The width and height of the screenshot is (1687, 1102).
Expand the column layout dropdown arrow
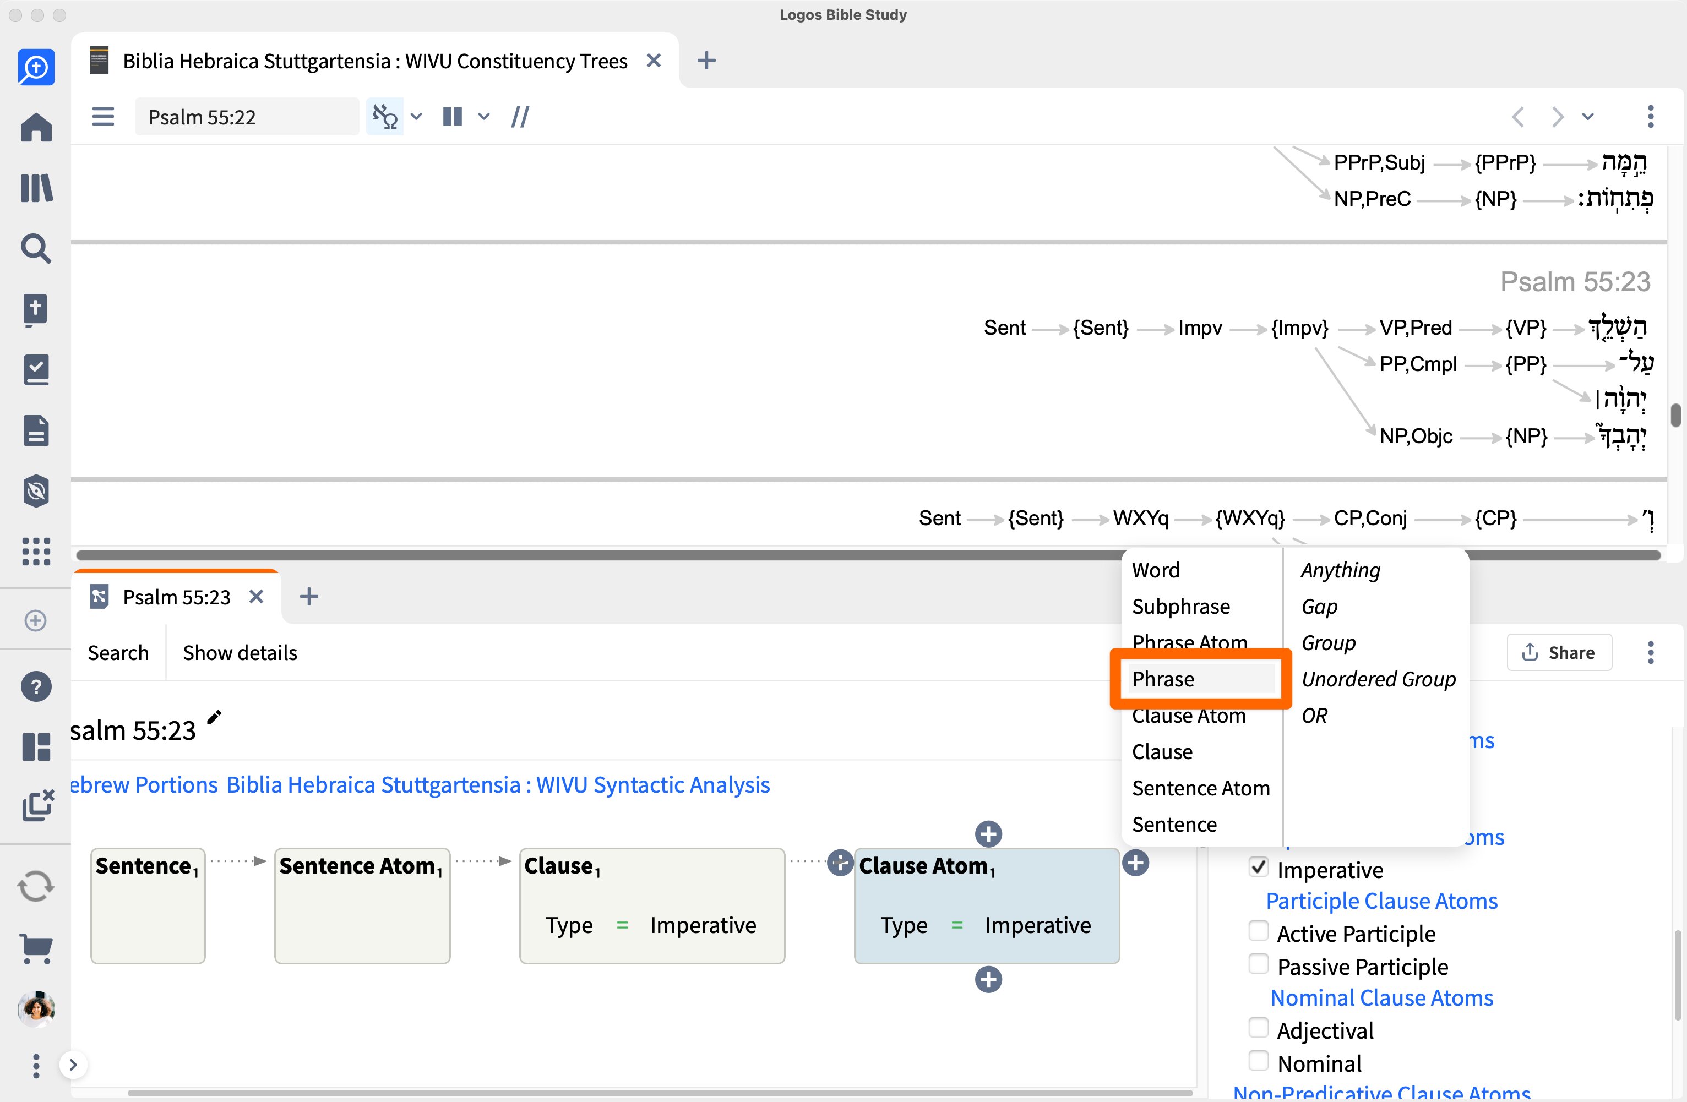483,116
